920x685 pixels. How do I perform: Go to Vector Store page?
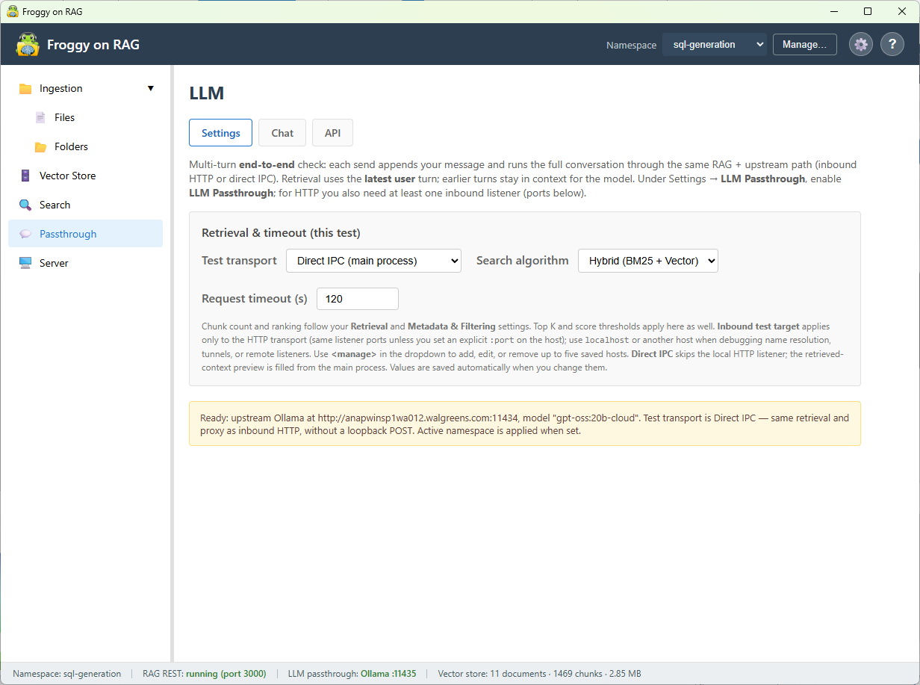point(85,176)
